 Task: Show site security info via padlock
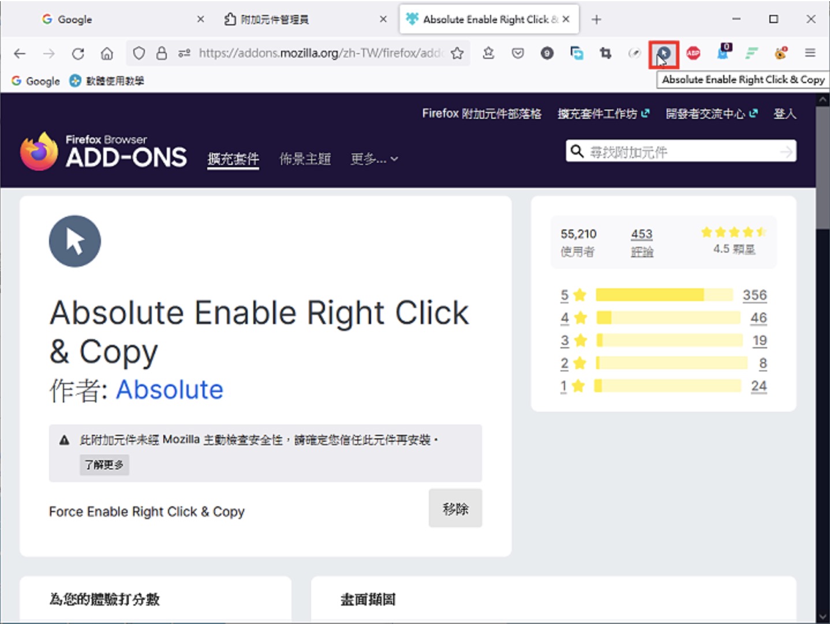point(162,54)
